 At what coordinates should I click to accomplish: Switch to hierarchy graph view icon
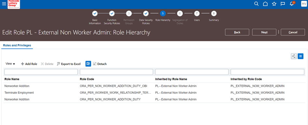coord(294,56)
